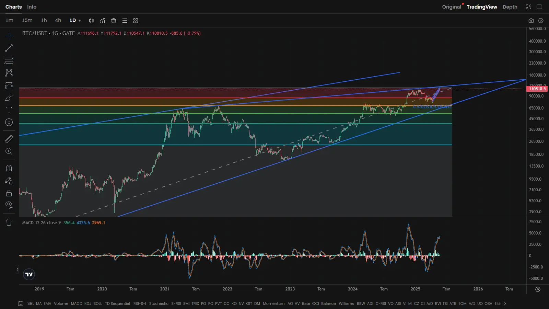Toggle fullscreen chart mode
549x309 pixels.
point(528,7)
